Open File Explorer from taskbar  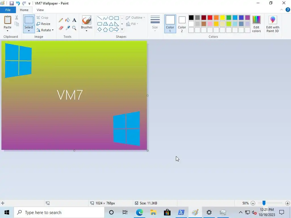[x=153, y=212]
